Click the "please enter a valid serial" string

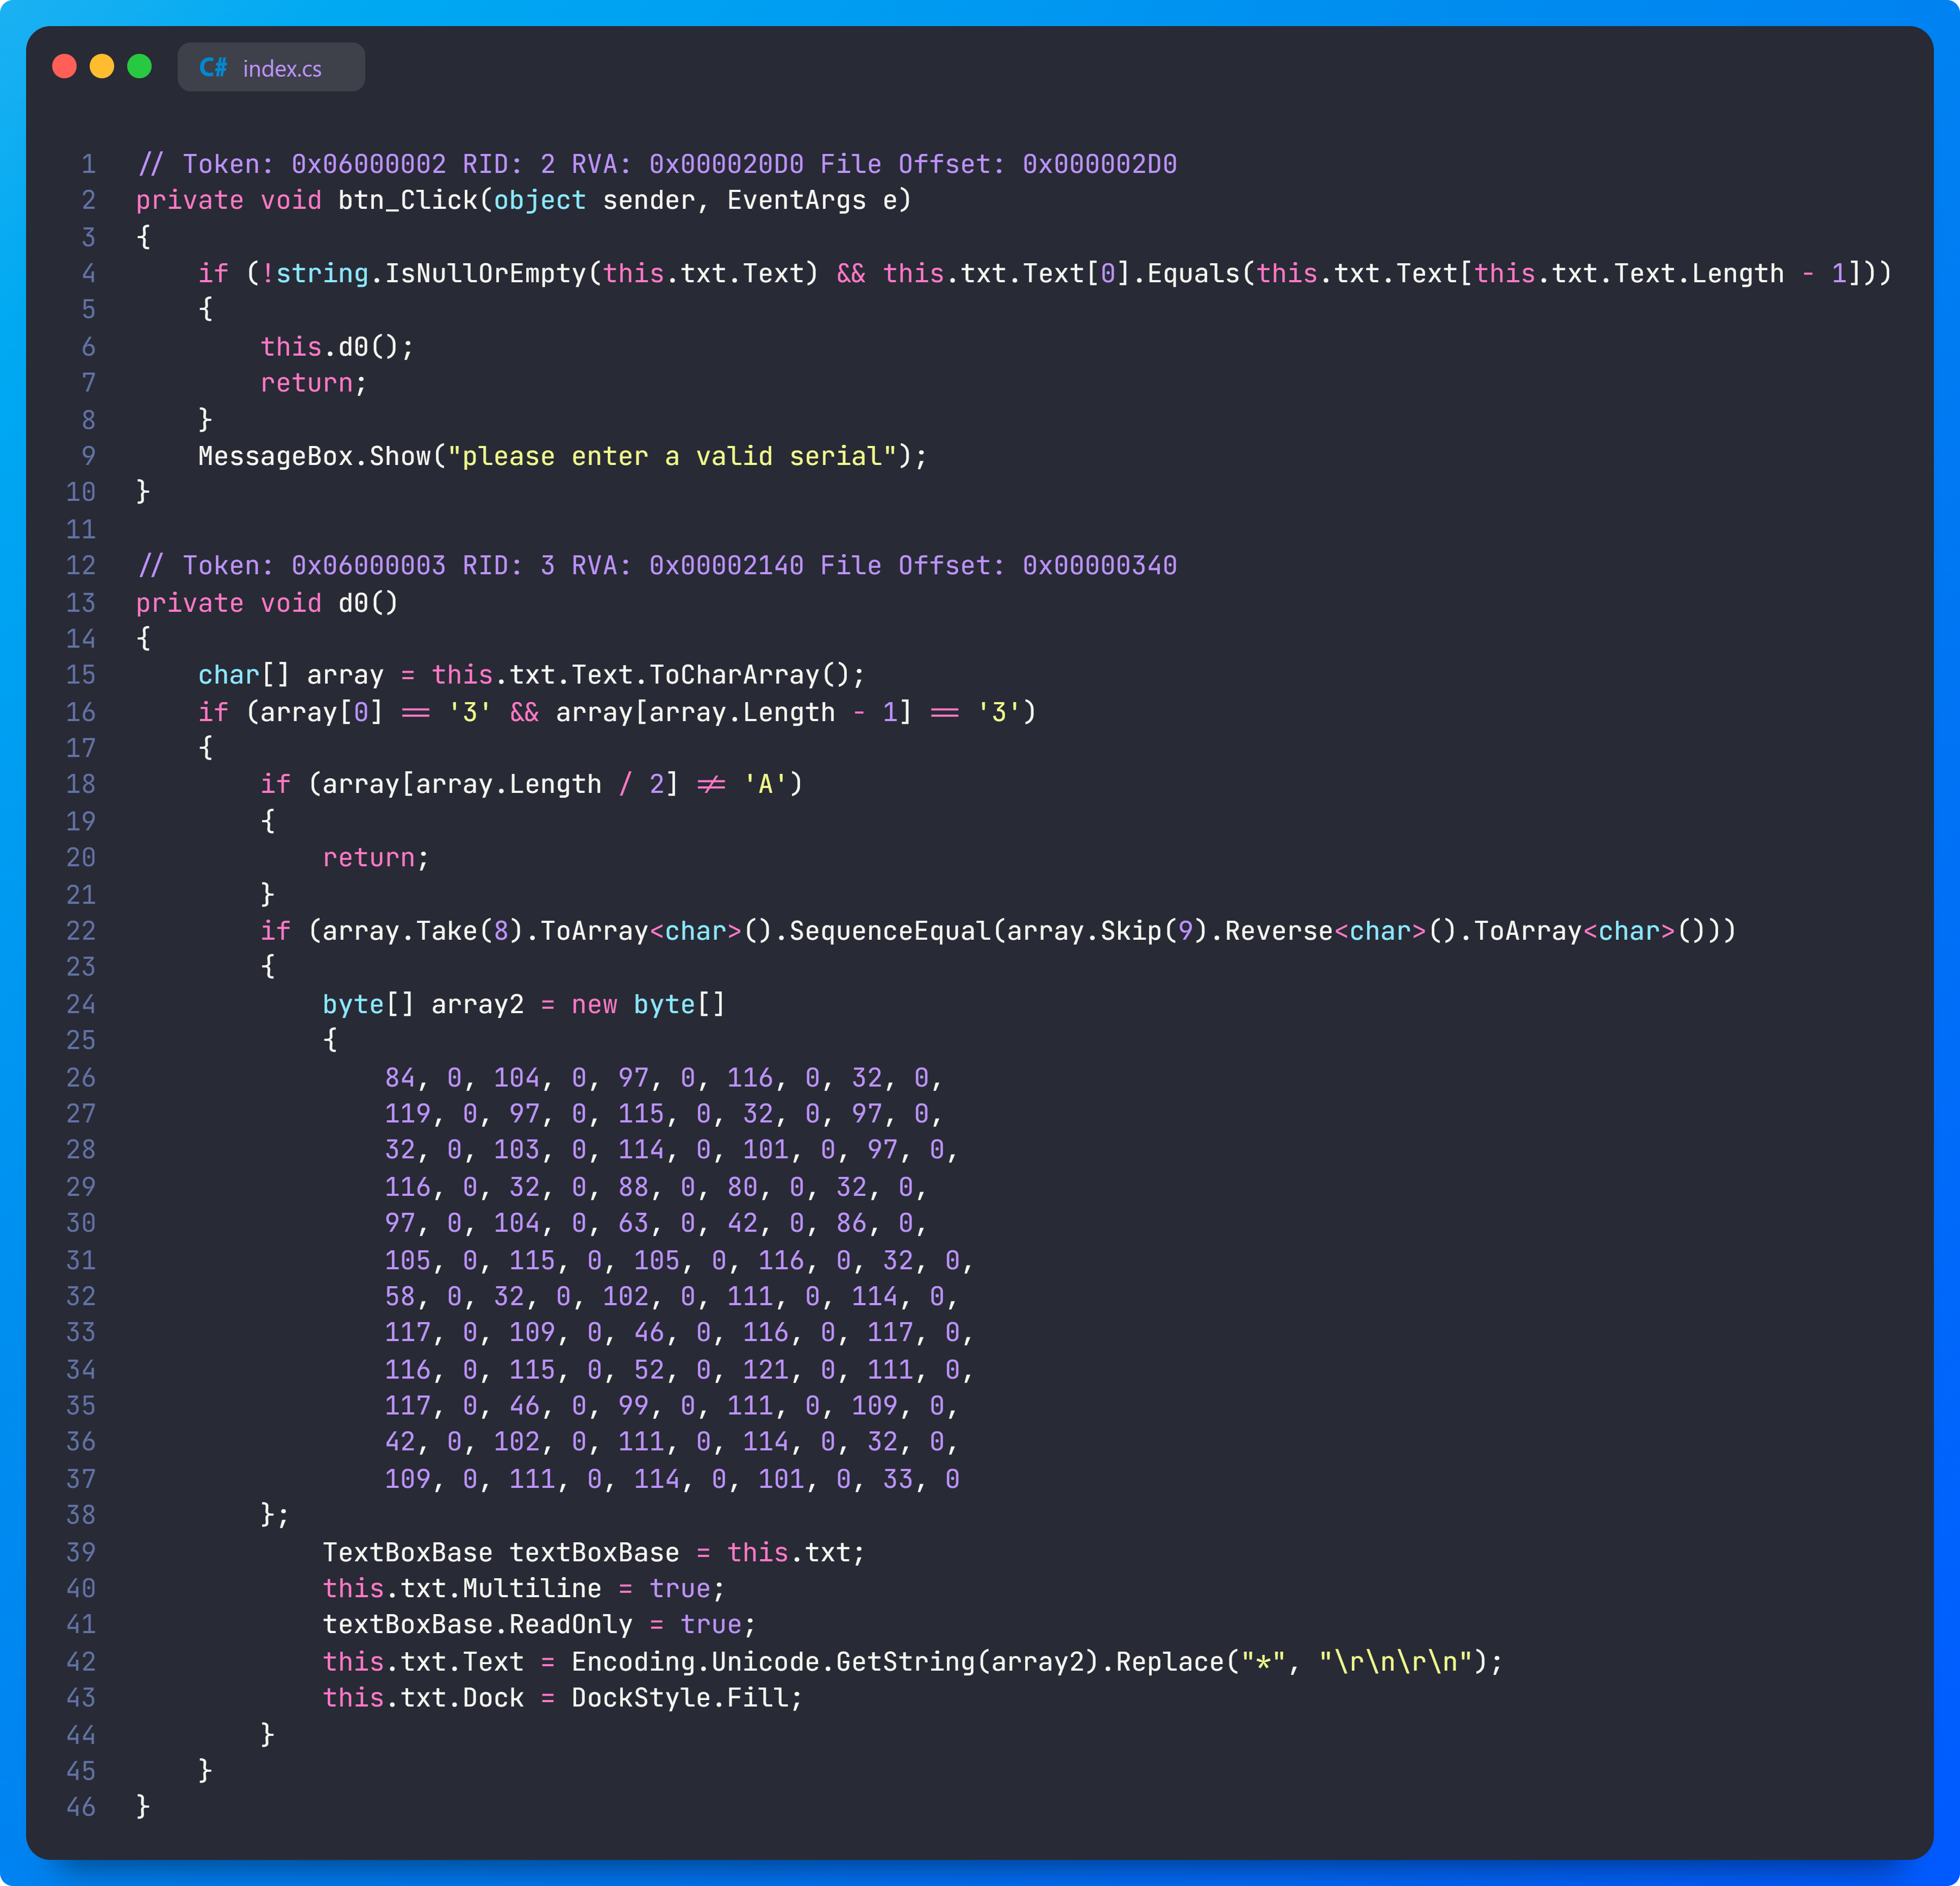(672, 456)
